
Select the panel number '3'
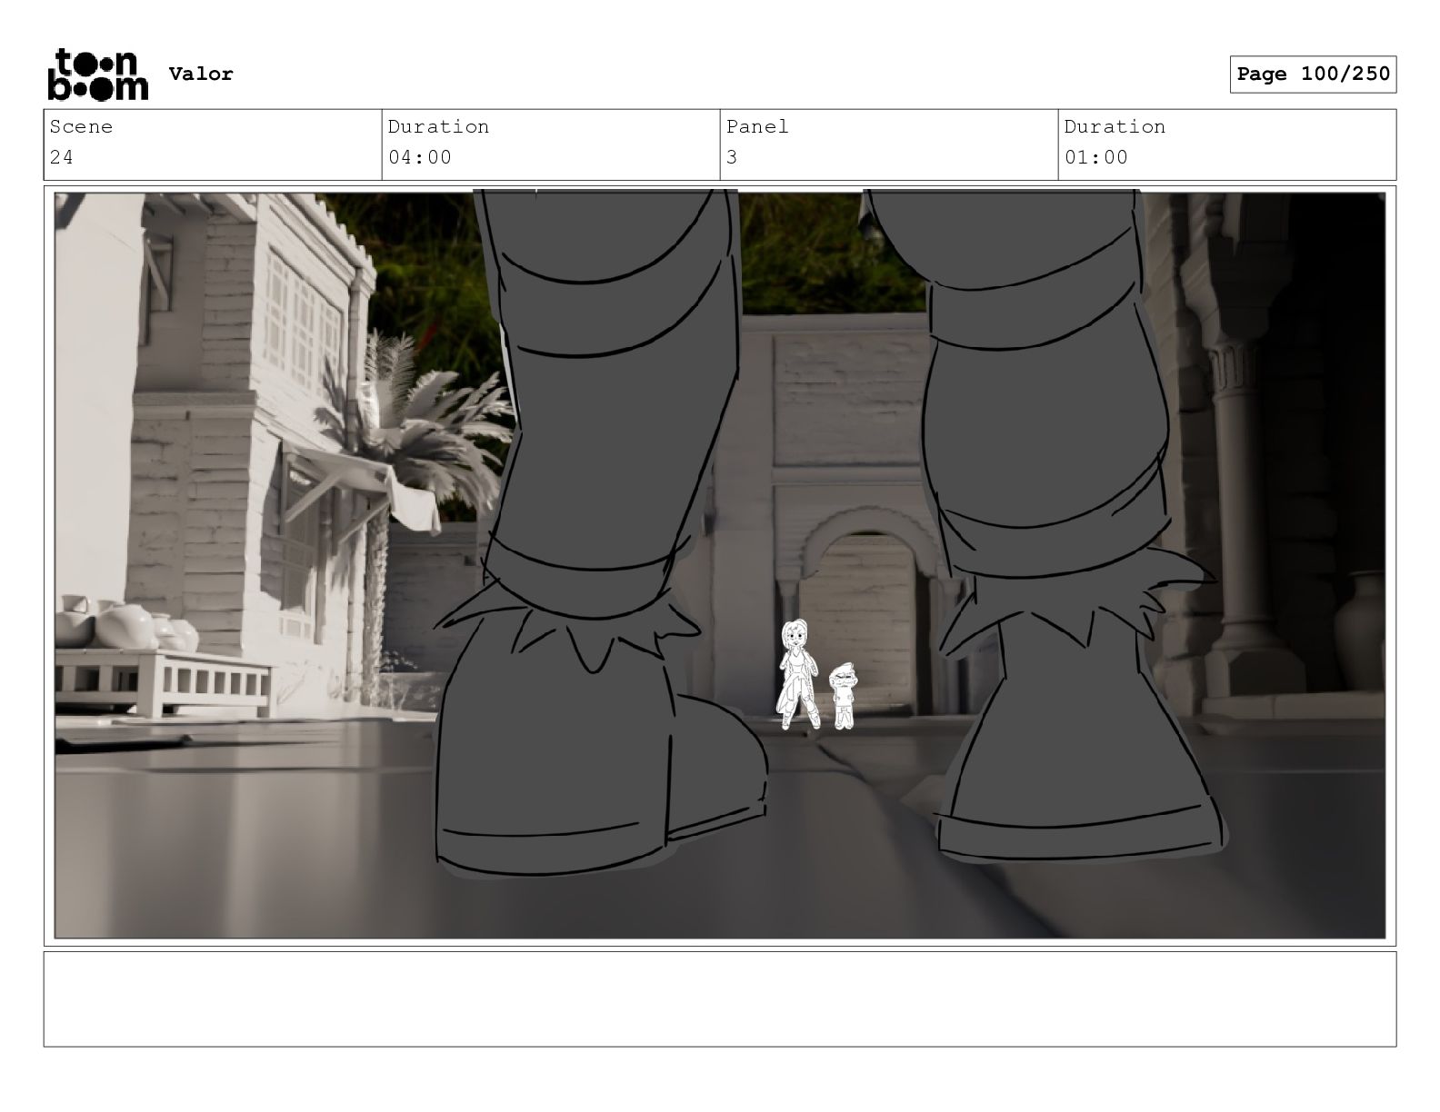pyautogui.click(x=732, y=157)
